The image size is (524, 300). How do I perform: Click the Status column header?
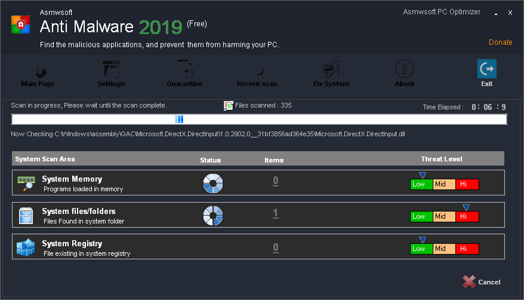(210, 160)
